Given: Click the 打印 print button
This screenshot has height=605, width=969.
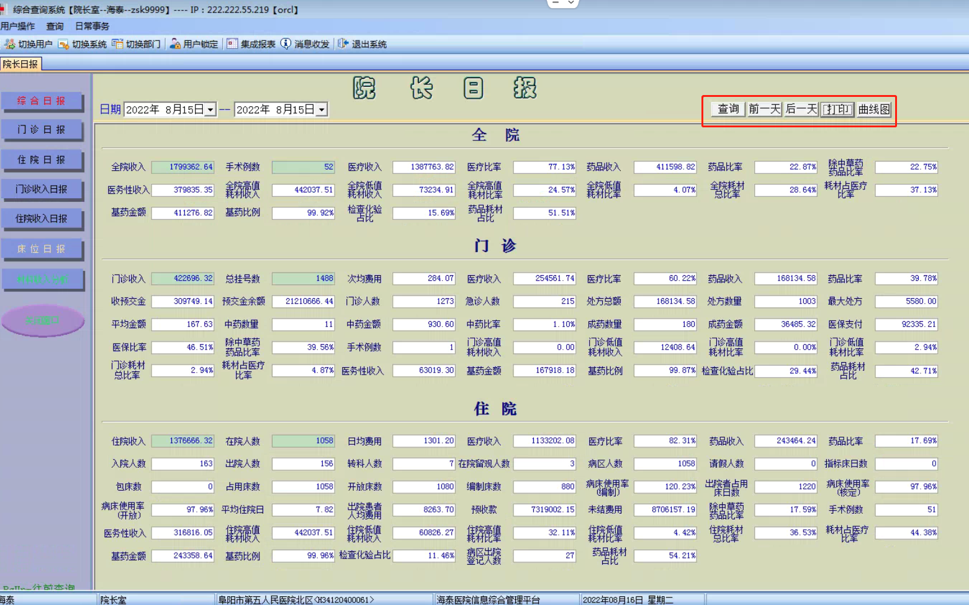Looking at the screenshot, I should 837,109.
